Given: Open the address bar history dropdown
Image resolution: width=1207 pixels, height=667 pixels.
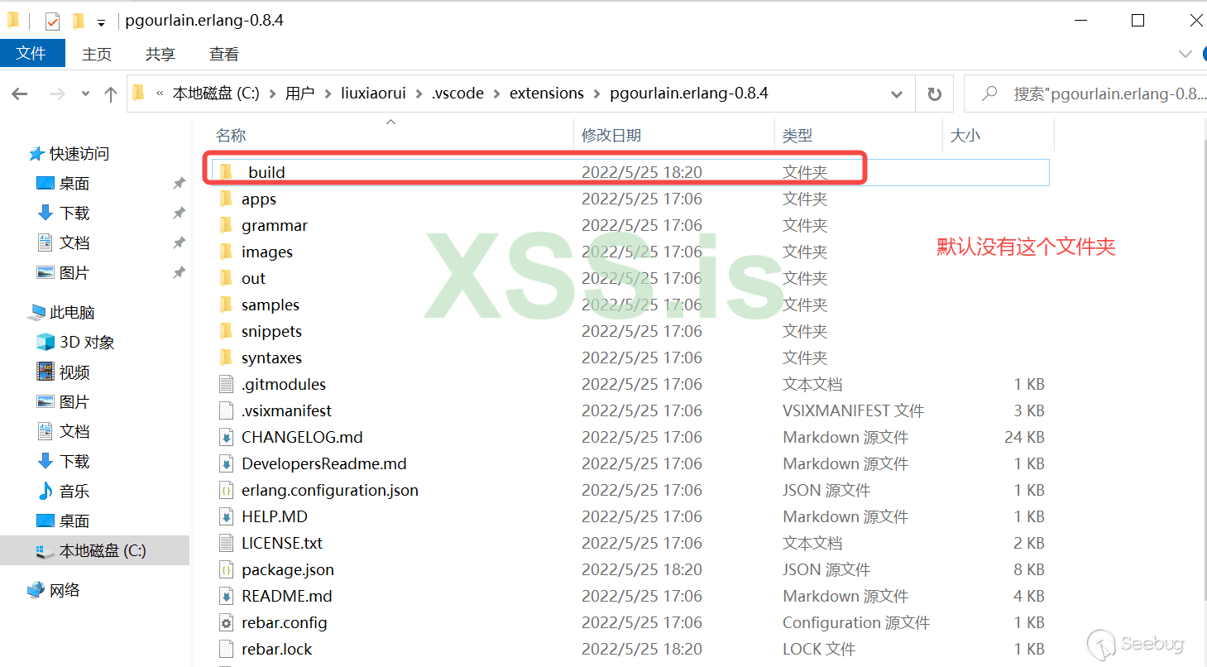Looking at the screenshot, I should (x=896, y=94).
